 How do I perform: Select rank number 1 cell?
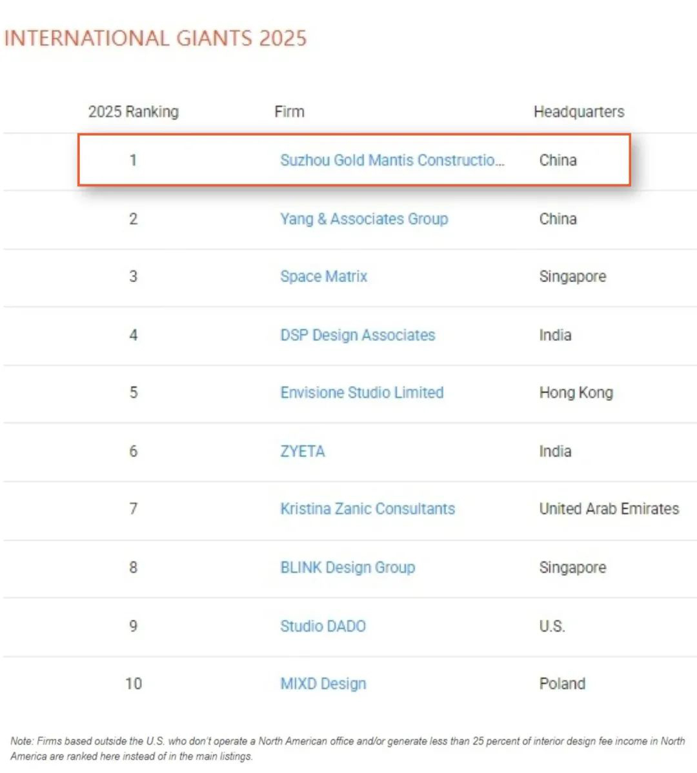click(x=133, y=160)
